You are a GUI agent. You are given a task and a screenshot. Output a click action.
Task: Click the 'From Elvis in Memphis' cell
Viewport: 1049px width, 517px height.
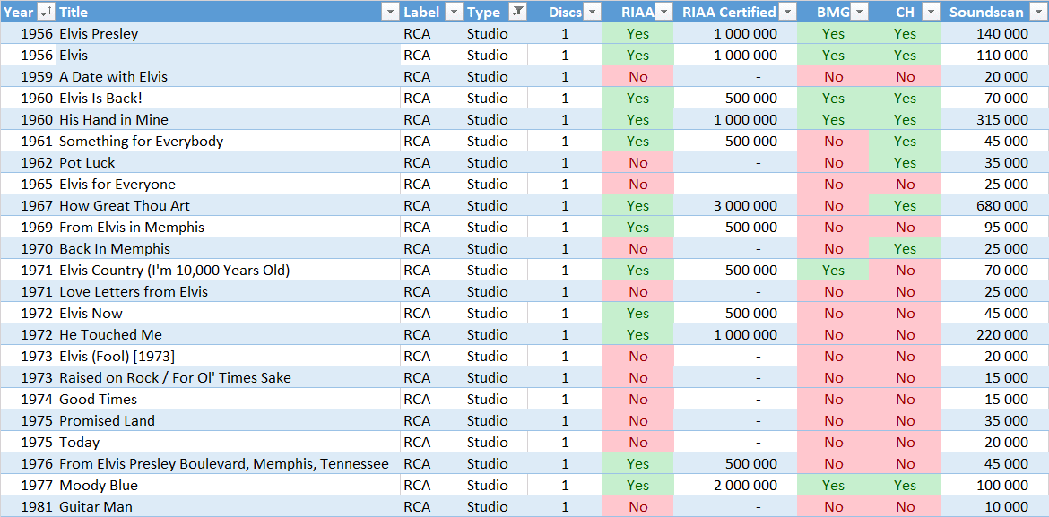click(x=228, y=227)
